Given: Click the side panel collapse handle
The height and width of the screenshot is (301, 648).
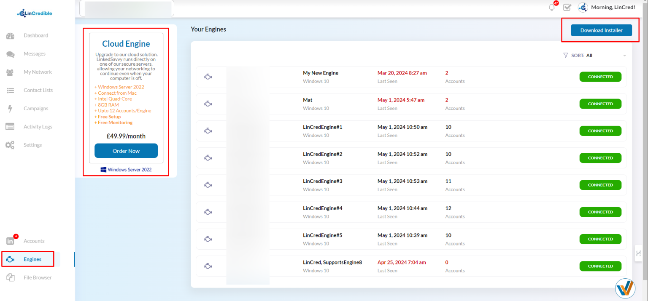Looking at the screenshot, I should point(638,253).
